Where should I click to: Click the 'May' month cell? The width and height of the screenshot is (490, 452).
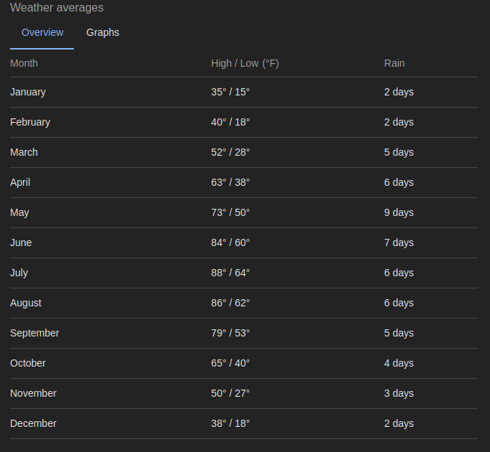pos(19,212)
